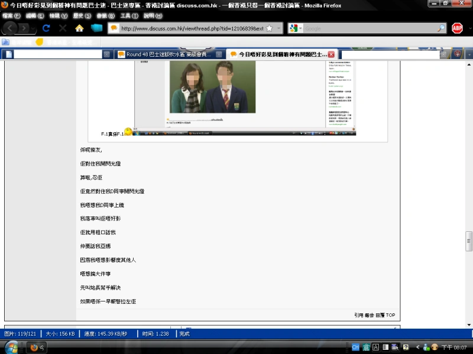473x354 pixels.
Task: Click the 回覆 reply link
Action: click(380, 315)
